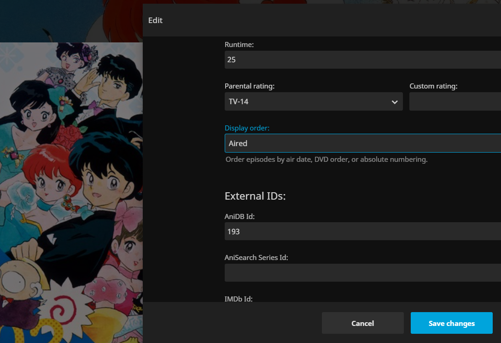Save changes to the metadata
This screenshot has height=343, width=501.
451,323
